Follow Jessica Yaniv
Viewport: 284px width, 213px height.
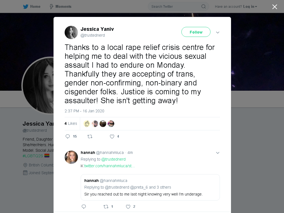point(196,32)
